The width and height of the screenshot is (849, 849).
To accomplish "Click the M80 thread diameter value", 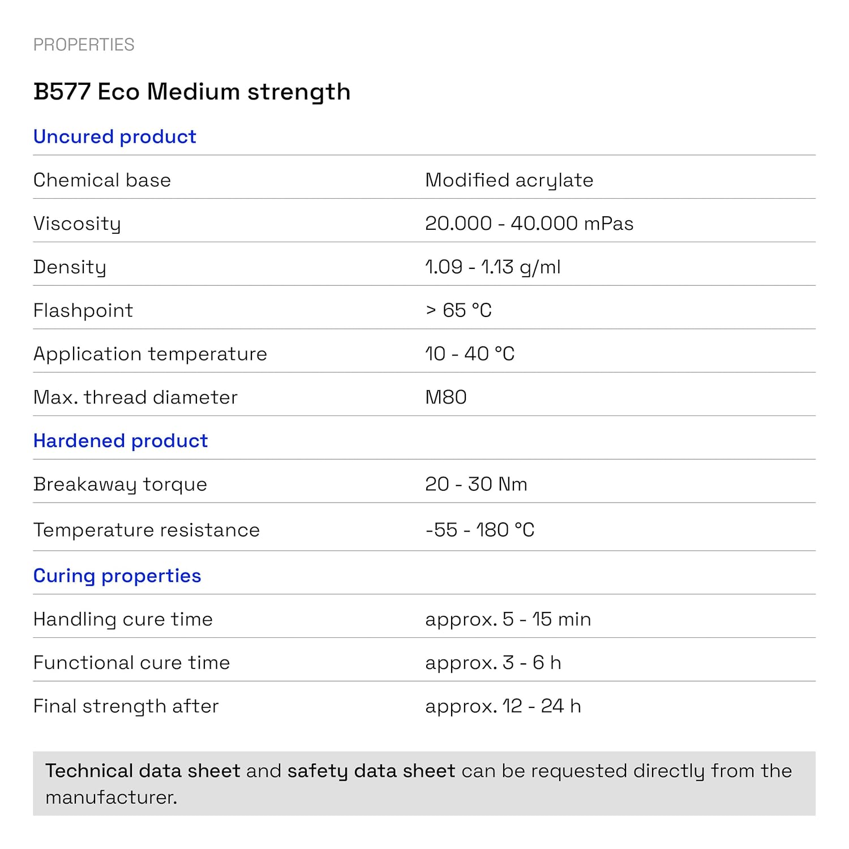I will point(446,397).
